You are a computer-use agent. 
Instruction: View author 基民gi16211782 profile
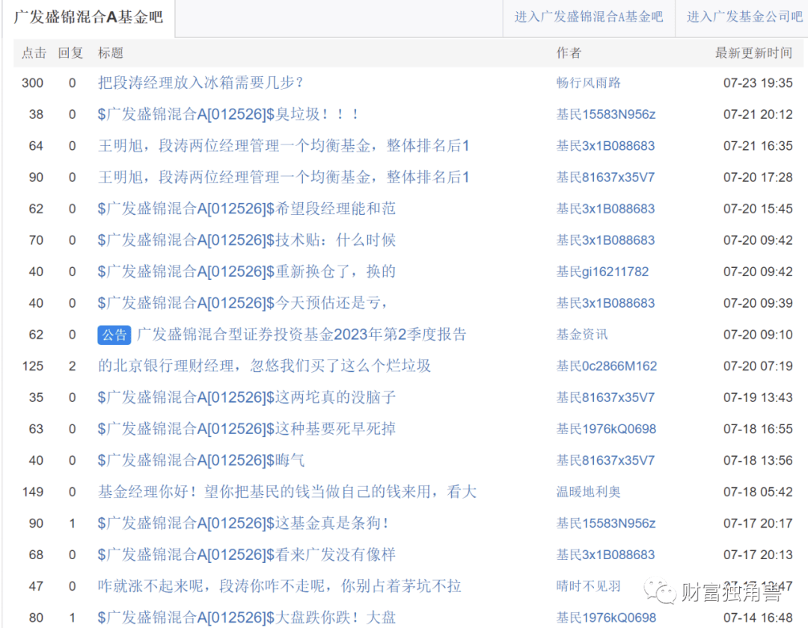pyautogui.click(x=602, y=272)
